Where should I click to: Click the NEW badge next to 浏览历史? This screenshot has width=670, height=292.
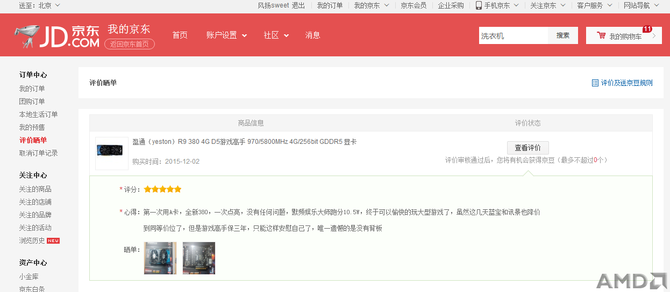(x=53, y=240)
